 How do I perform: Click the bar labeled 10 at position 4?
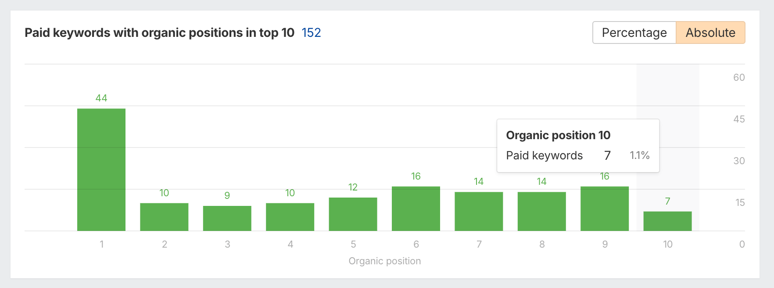290,217
